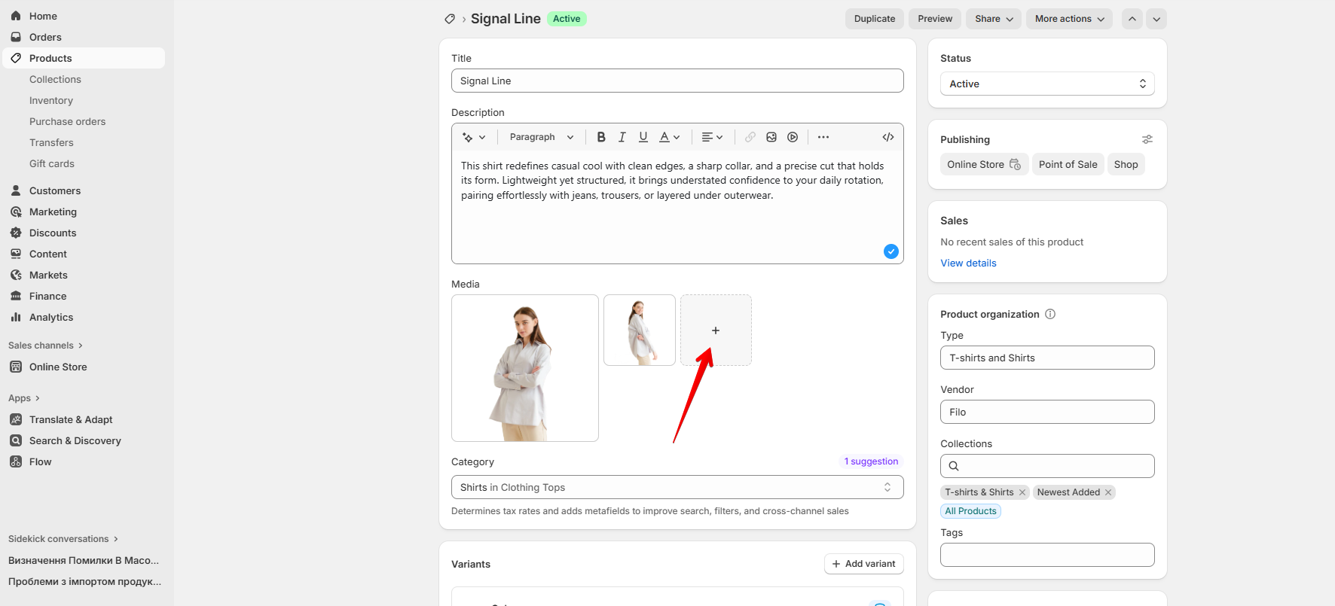Open Publishing channel settings icon

(x=1147, y=139)
